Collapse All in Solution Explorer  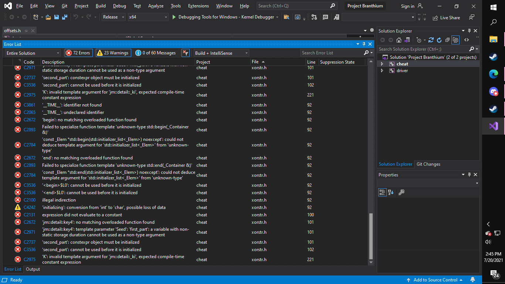pyautogui.click(x=447, y=40)
